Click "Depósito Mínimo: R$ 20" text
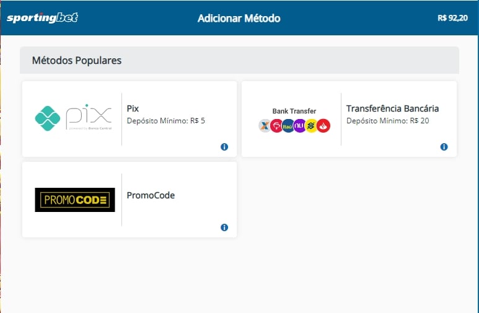479x313 pixels. (x=387, y=121)
